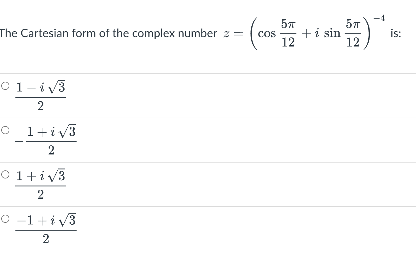Click the word is: at the question's end
416x254 pixels.
click(x=396, y=33)
